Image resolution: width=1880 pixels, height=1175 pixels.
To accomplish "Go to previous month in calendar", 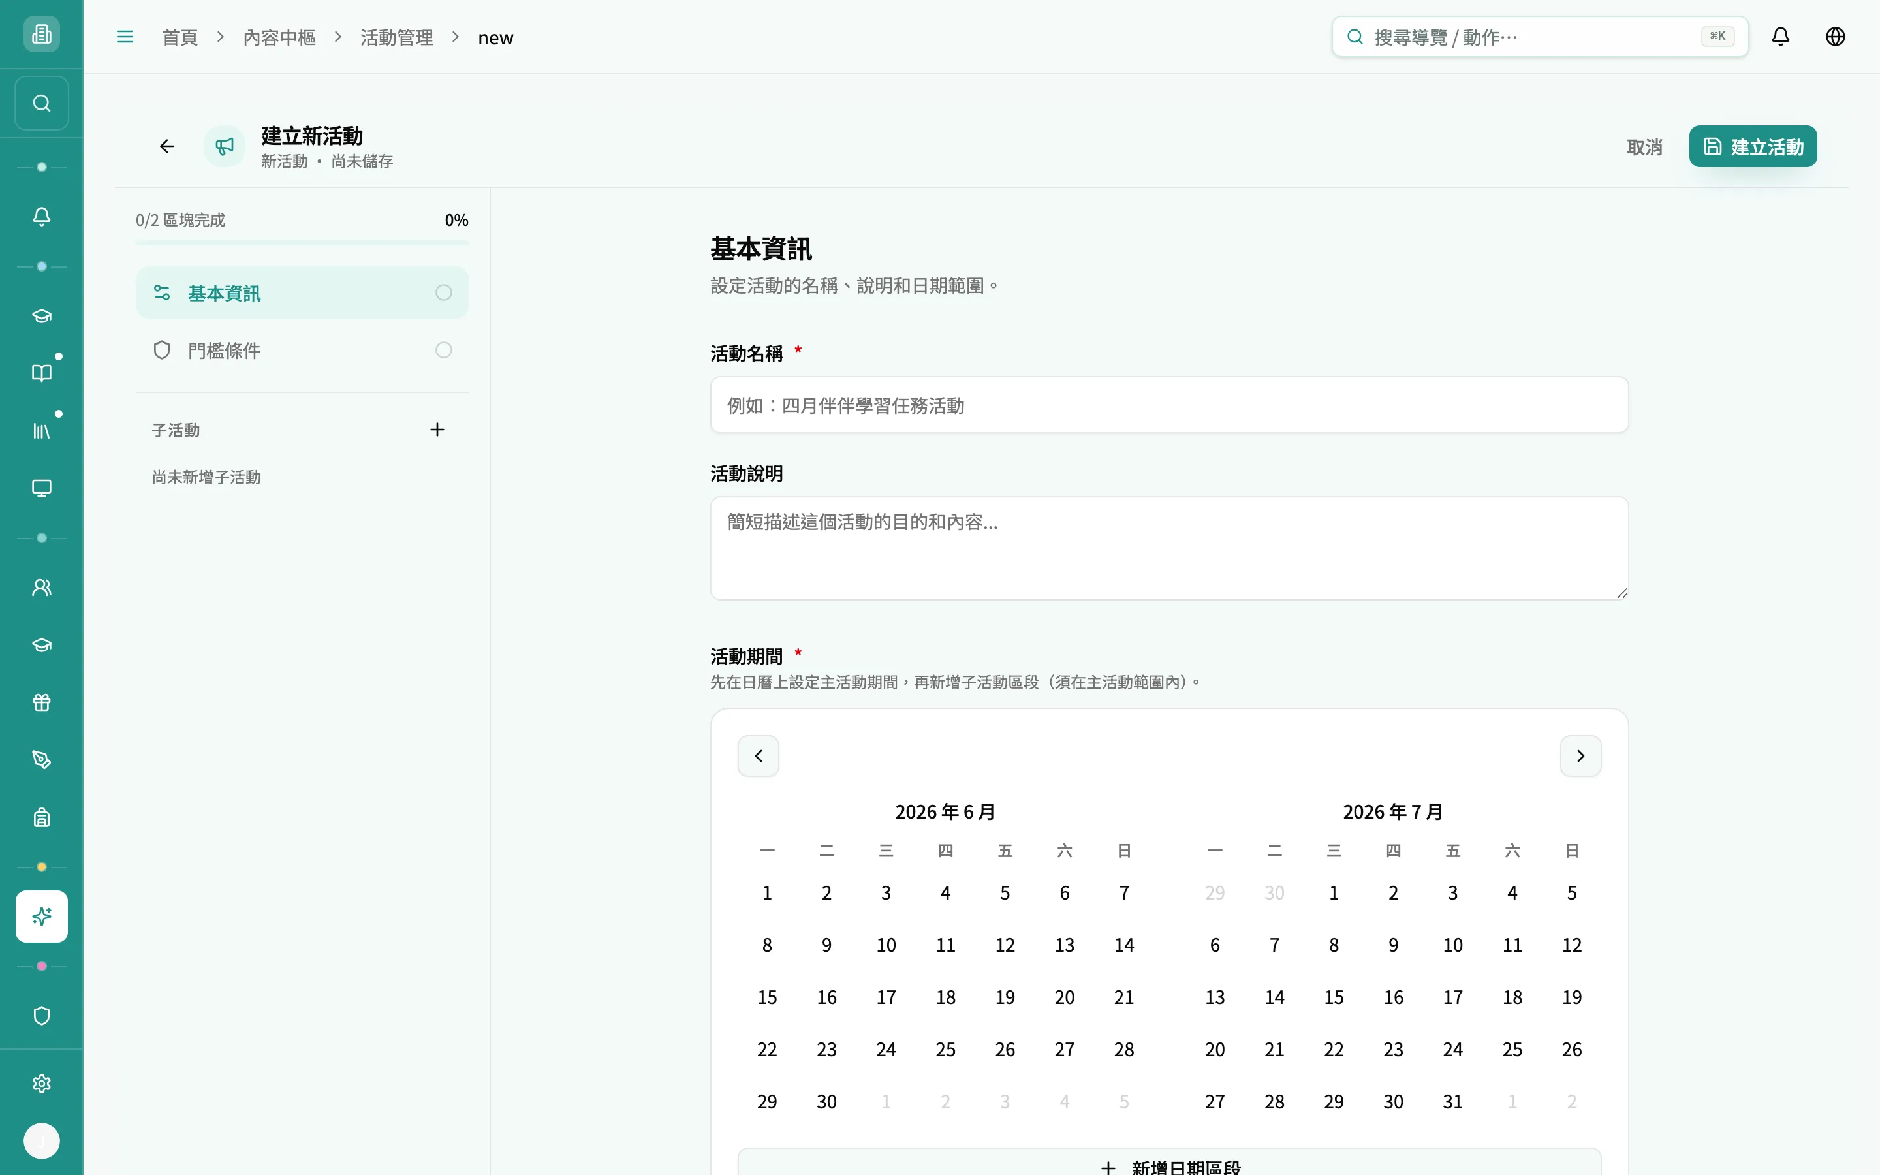I will pos(759,755).
